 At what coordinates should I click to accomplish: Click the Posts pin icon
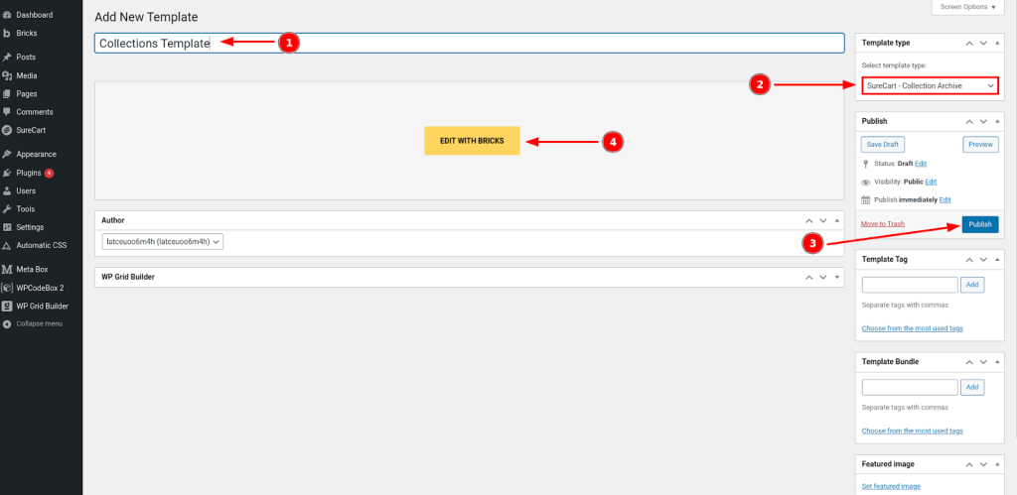point(7,58)
